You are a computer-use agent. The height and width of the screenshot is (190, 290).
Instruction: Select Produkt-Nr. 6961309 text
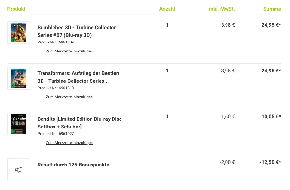point(56,42)
